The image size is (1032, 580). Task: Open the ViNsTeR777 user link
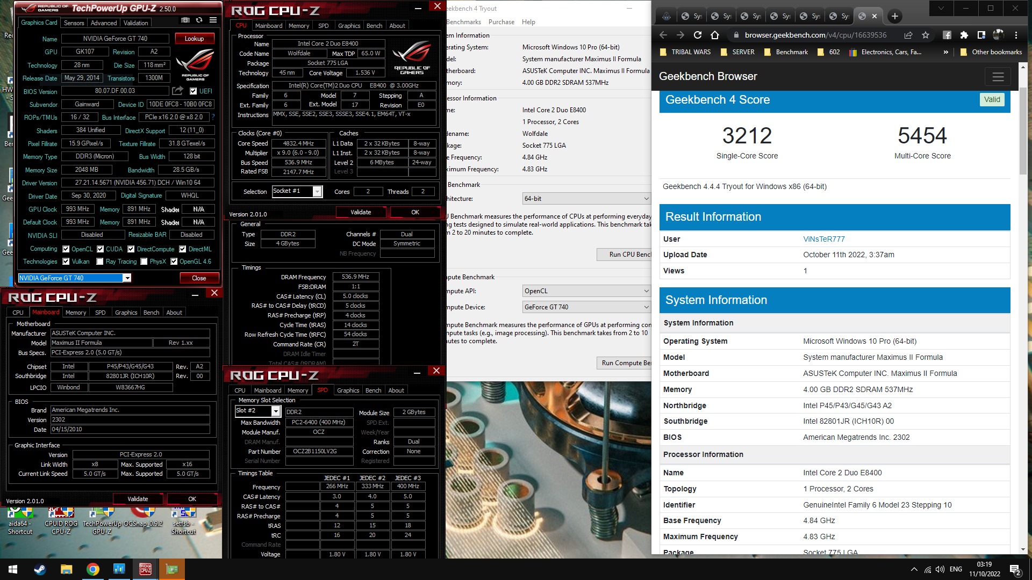[824, 239]
